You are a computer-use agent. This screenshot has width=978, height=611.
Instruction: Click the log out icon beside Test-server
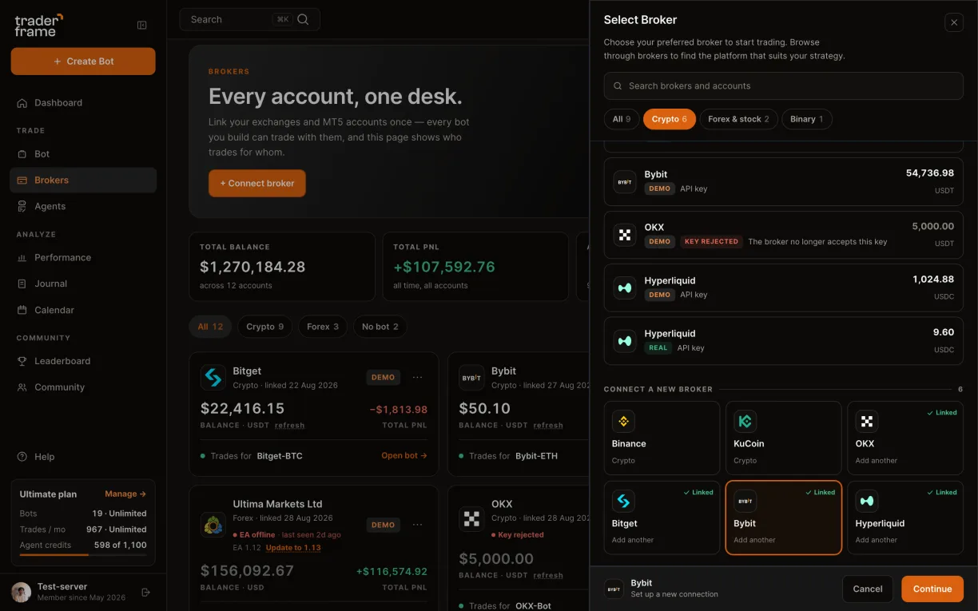pyautogui.click(x=145, y=592)
